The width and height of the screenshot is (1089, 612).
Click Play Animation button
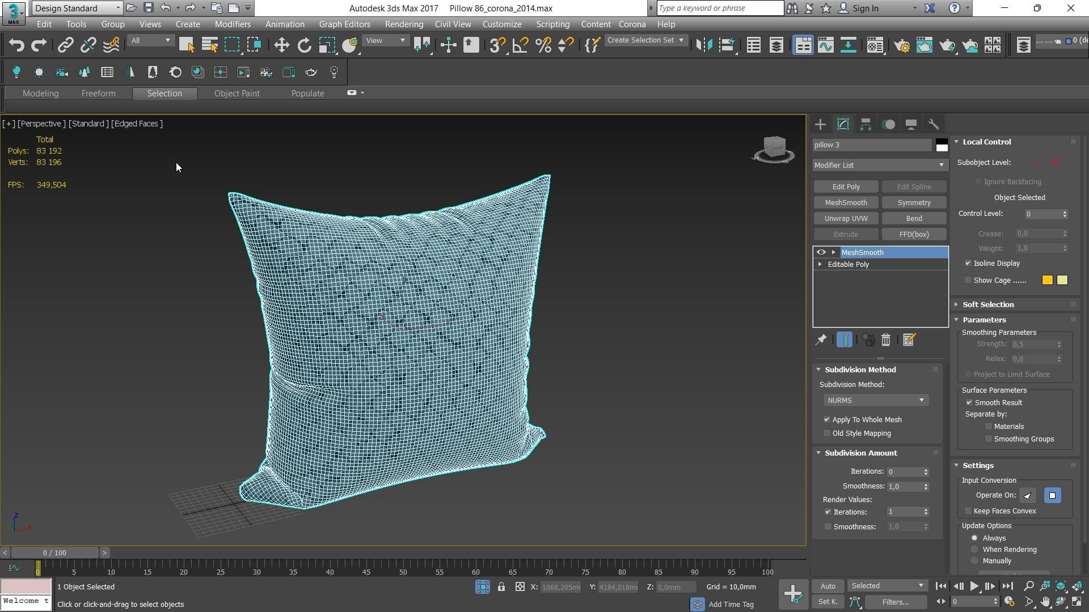tap(974, 586)
